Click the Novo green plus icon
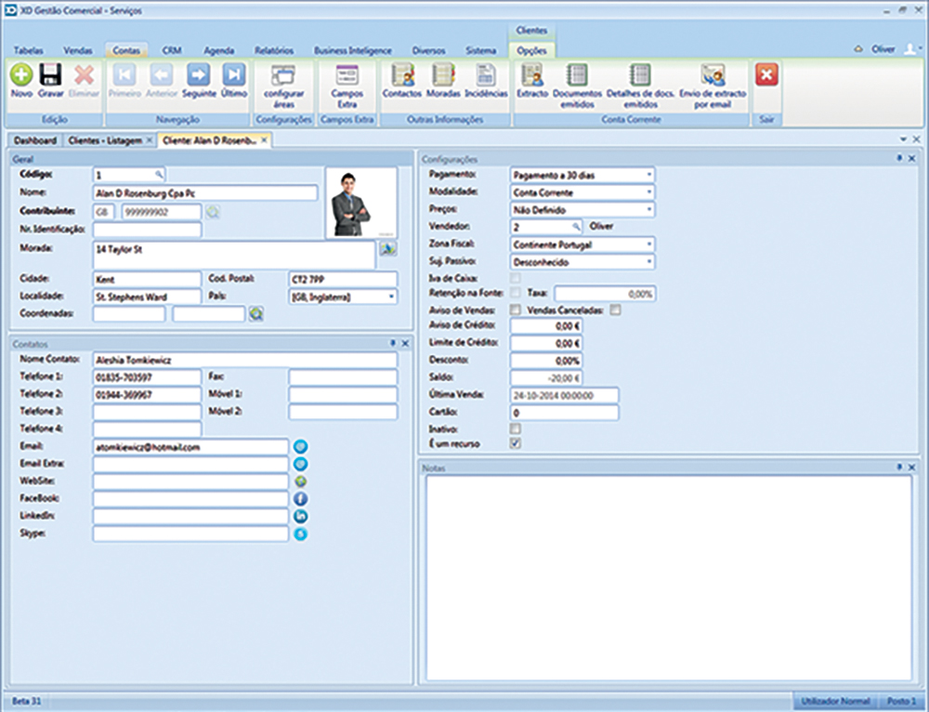This screenshot has height=712, width=929. click(21, 76)
